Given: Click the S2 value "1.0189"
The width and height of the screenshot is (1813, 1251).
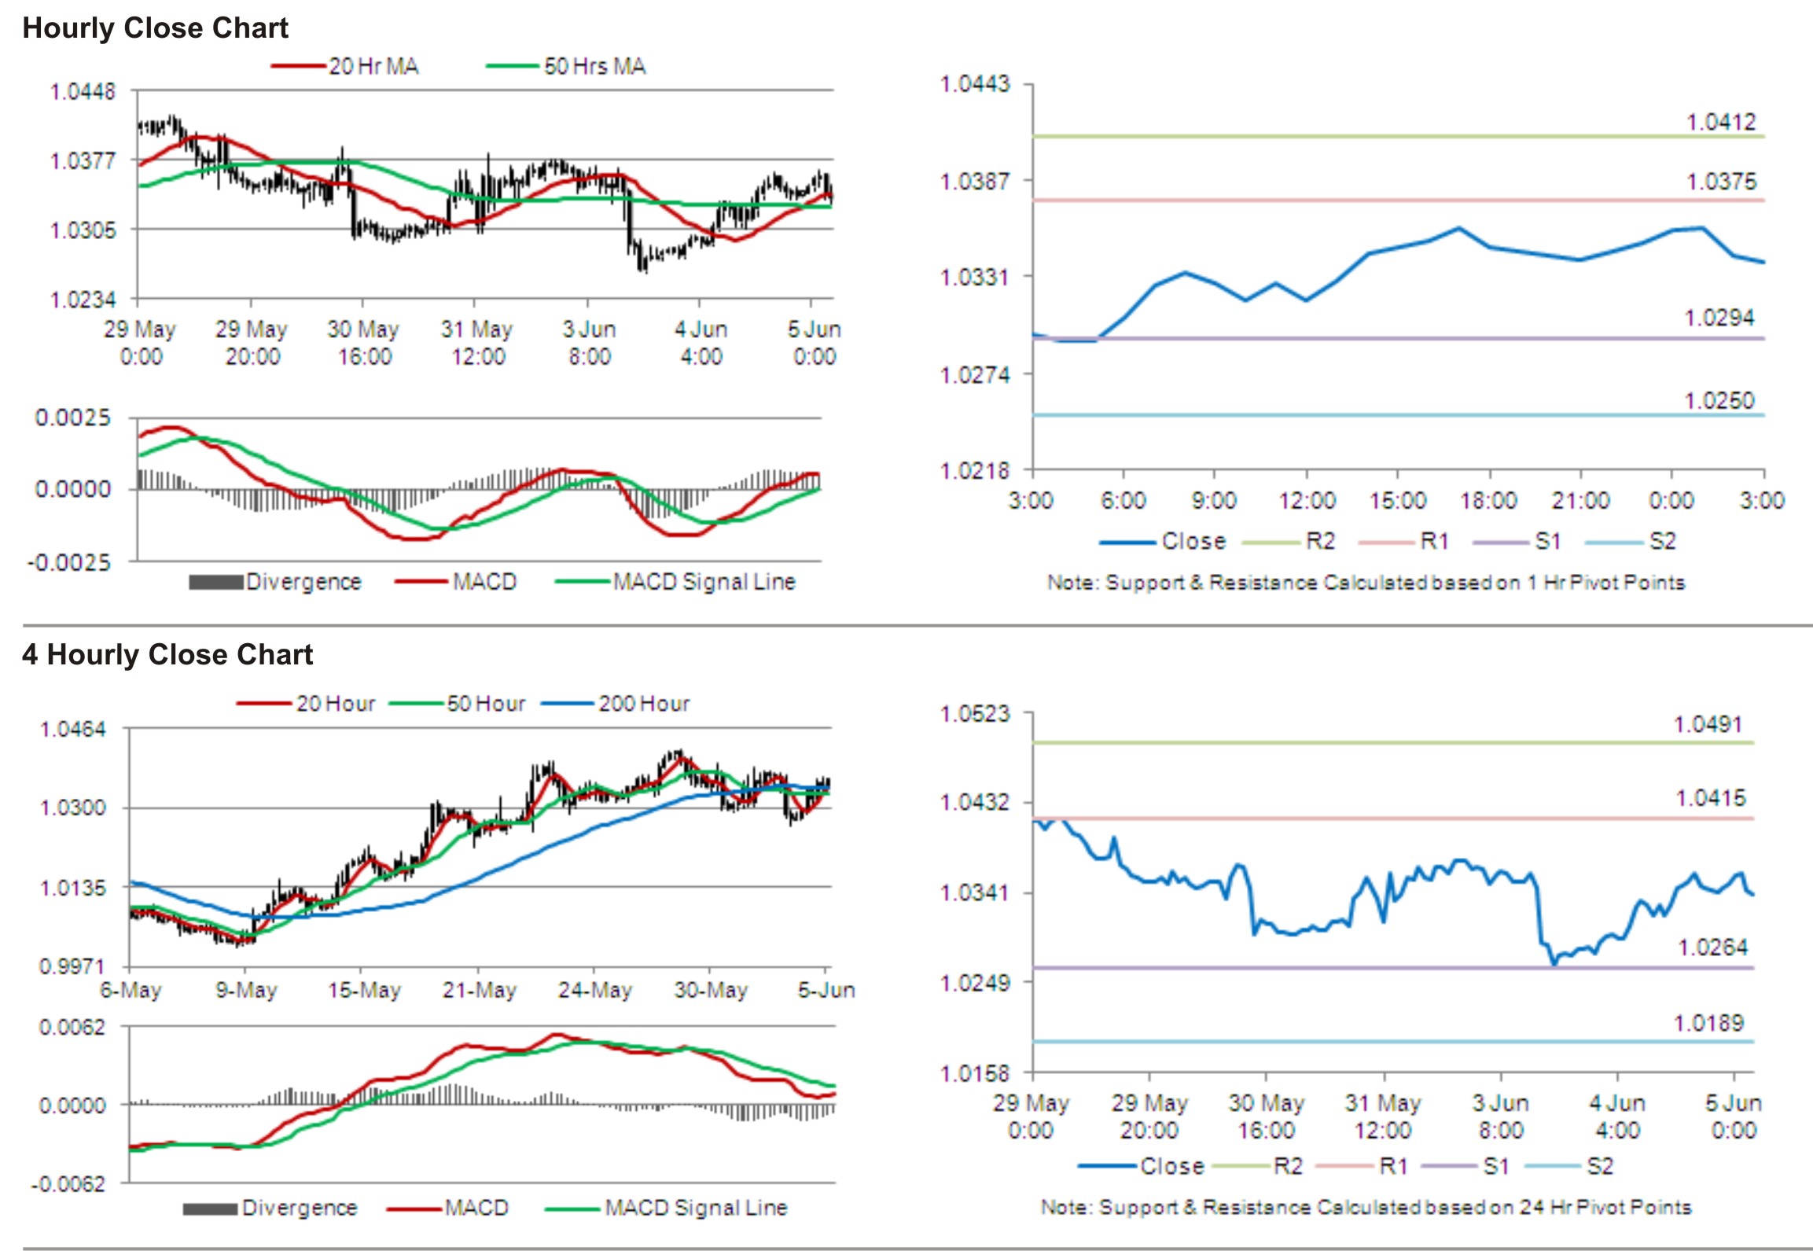Looking at the screenshot, I should (x=1708, y=1023).
